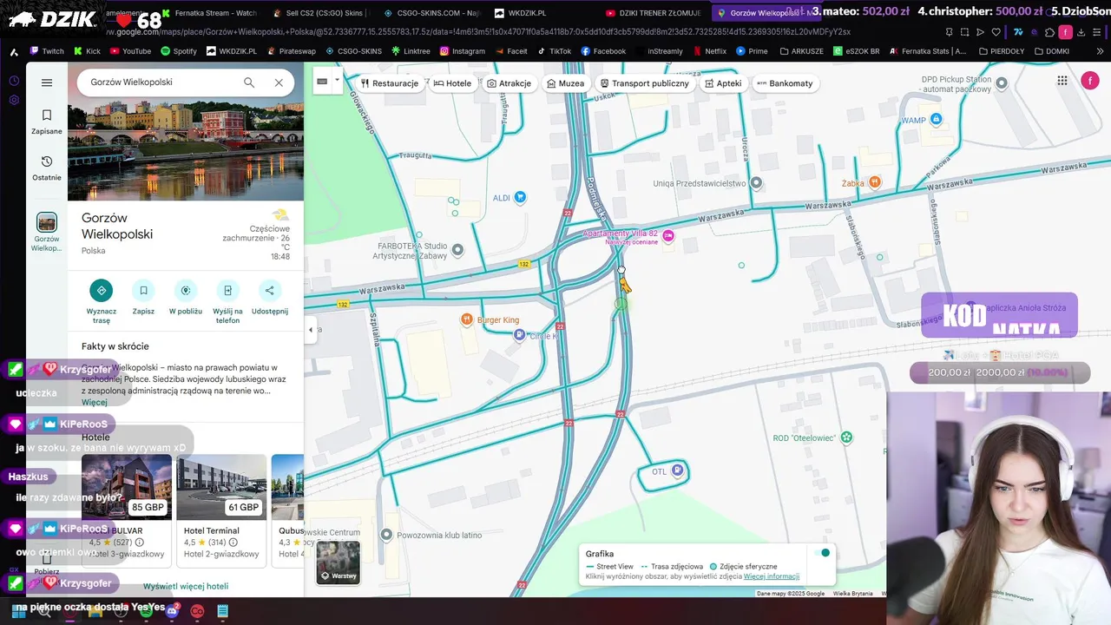Image resolution: width=1111 pixels, height=625 pixels.
Task: Open the Google apps grid
Action: click(1062, 81)
